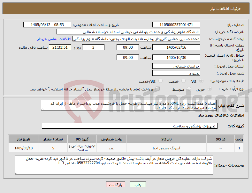Screen dimensions: 252x193
Task: Click the price validity time 09:00 field
Action: (x=128, y=57)
